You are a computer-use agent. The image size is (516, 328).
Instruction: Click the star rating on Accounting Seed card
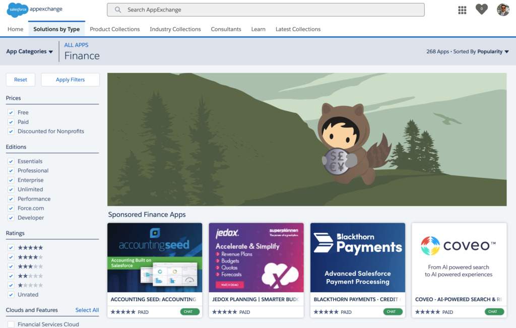pyautogui.click(x=123, y=312)
